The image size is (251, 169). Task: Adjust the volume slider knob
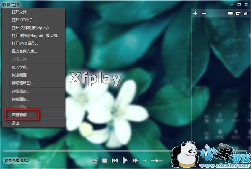(x=157, y=161)
